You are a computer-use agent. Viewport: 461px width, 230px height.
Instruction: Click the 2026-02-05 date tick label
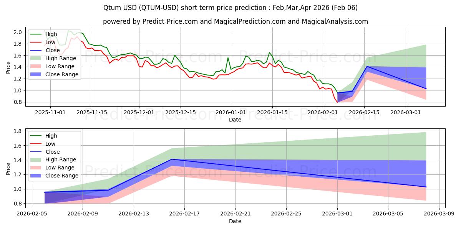coord(32,214)
